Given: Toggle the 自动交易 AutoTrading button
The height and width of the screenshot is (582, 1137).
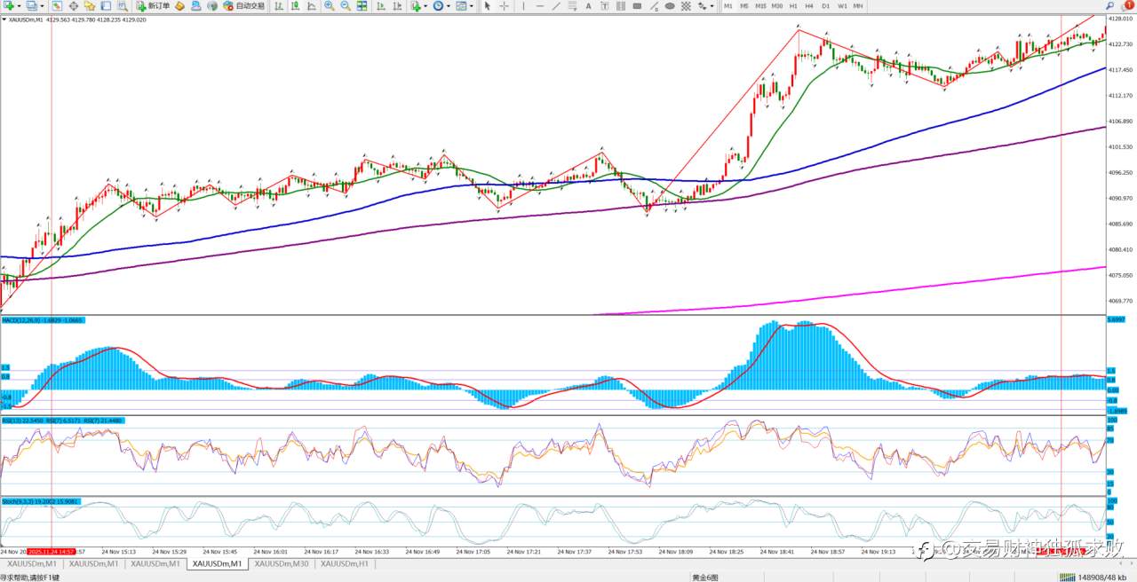Looking at the screenshot, I should tap(244, 5).
